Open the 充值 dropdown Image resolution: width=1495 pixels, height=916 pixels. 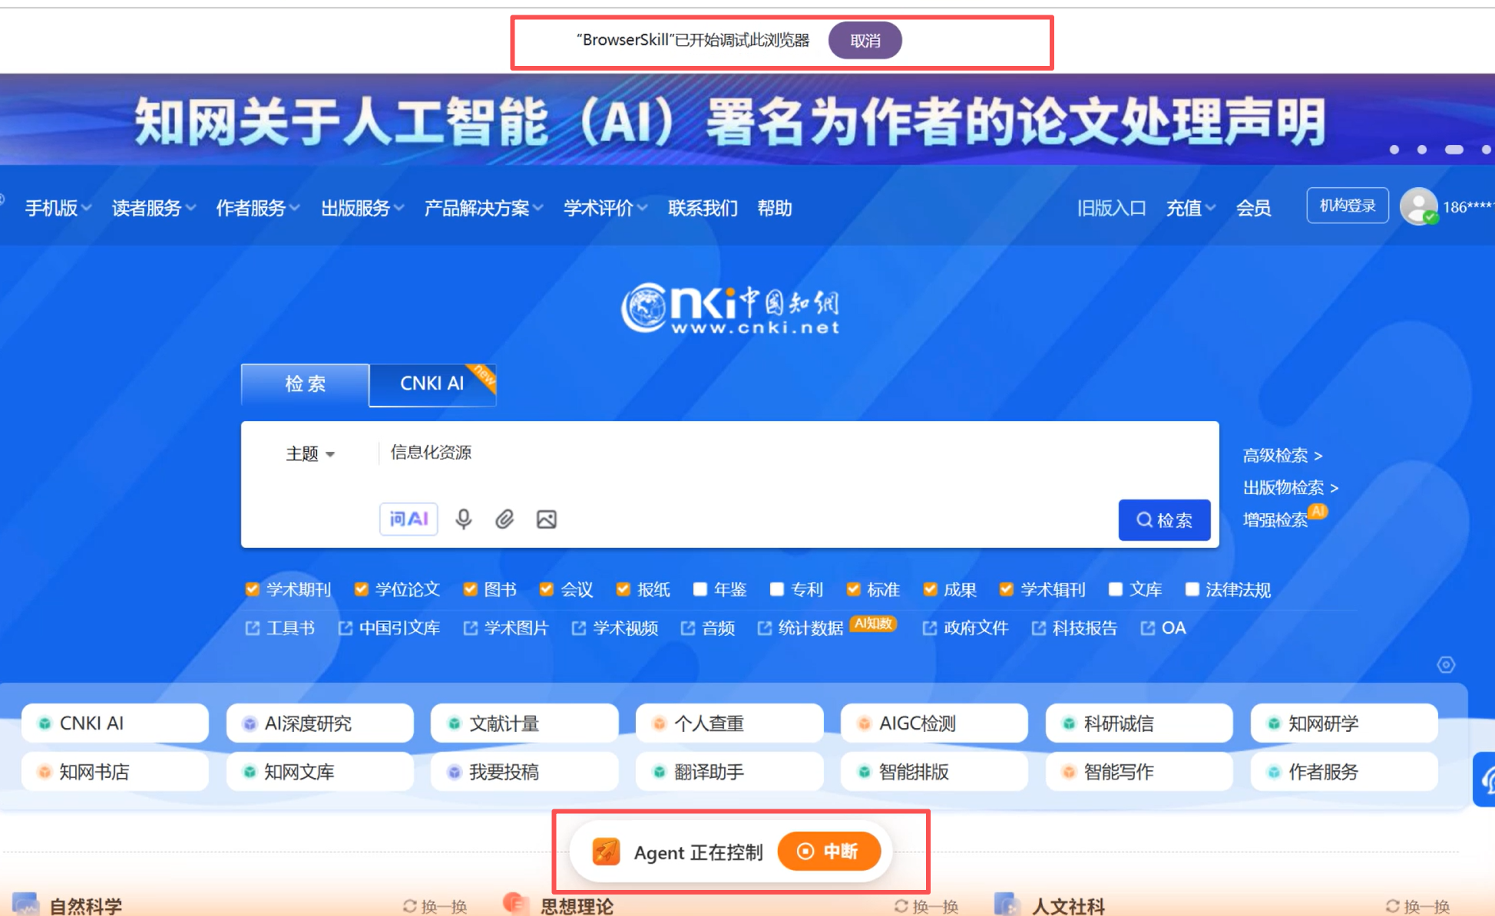[1191, 208]
